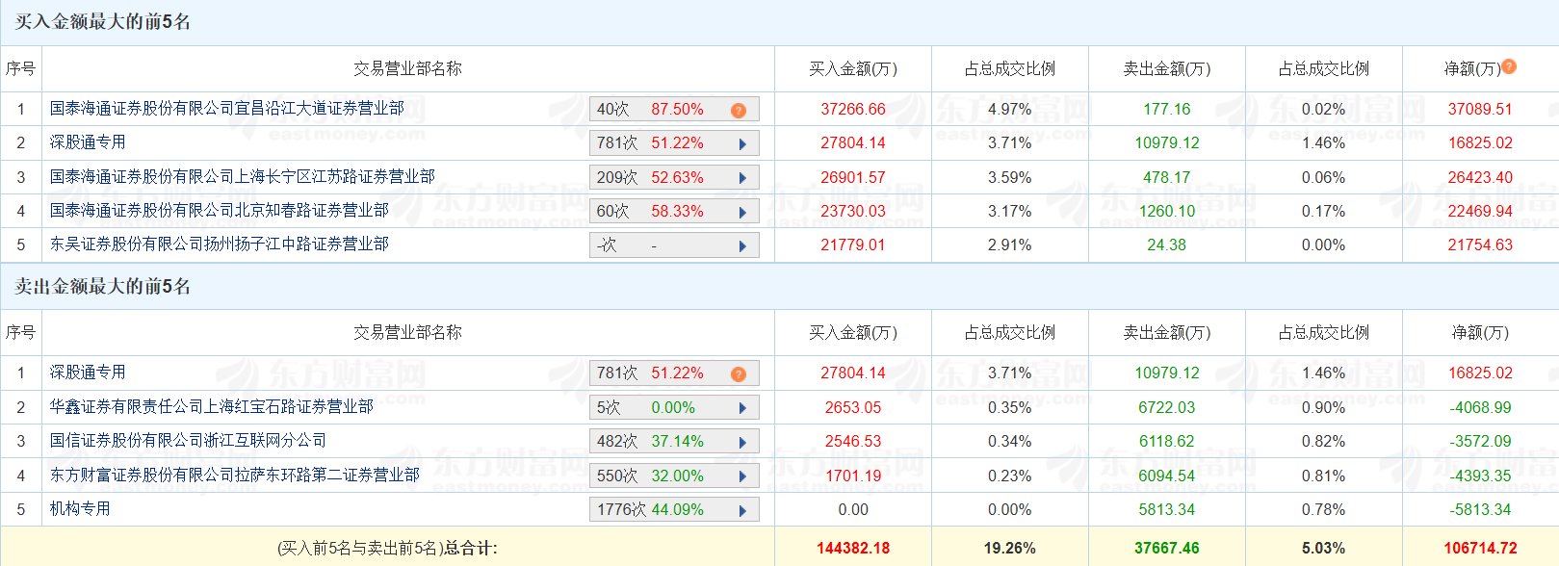Open 东吴证券扬州扬子江中路证券营业部 link
1559x566 pixels.
[220, 244]
